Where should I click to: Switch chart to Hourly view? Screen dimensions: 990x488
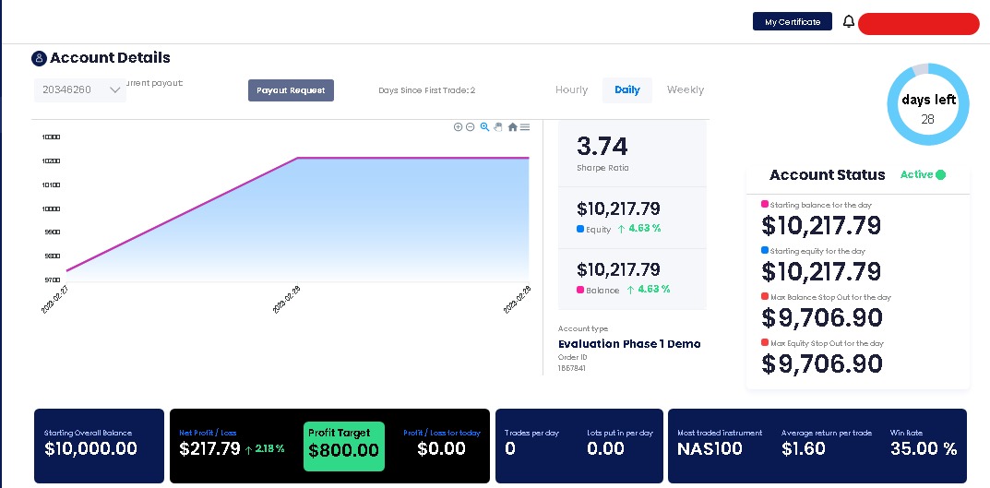coord(571,89)
